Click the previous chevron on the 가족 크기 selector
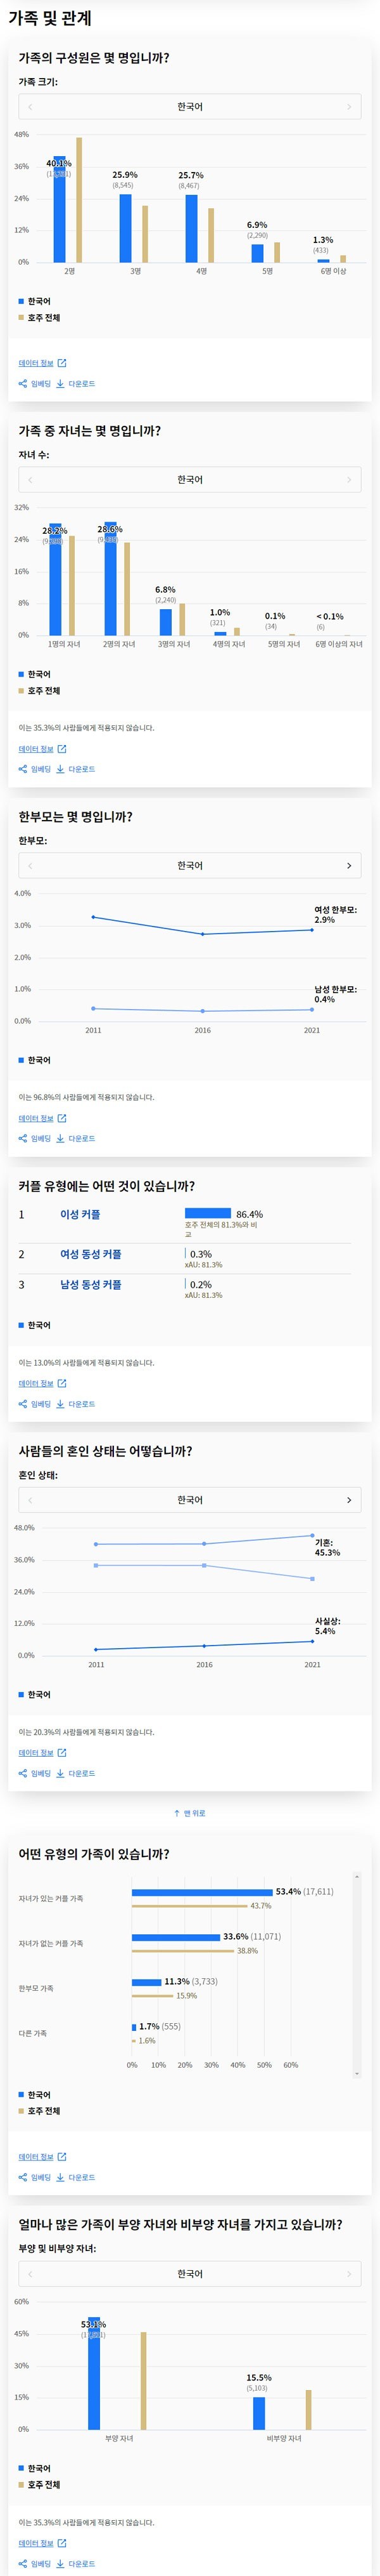This screenshot has width=380, height=2576. 30,107
